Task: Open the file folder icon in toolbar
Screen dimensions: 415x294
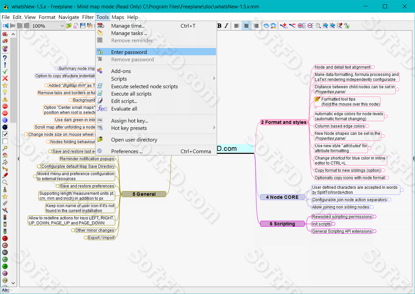Action: click(69, 26)
